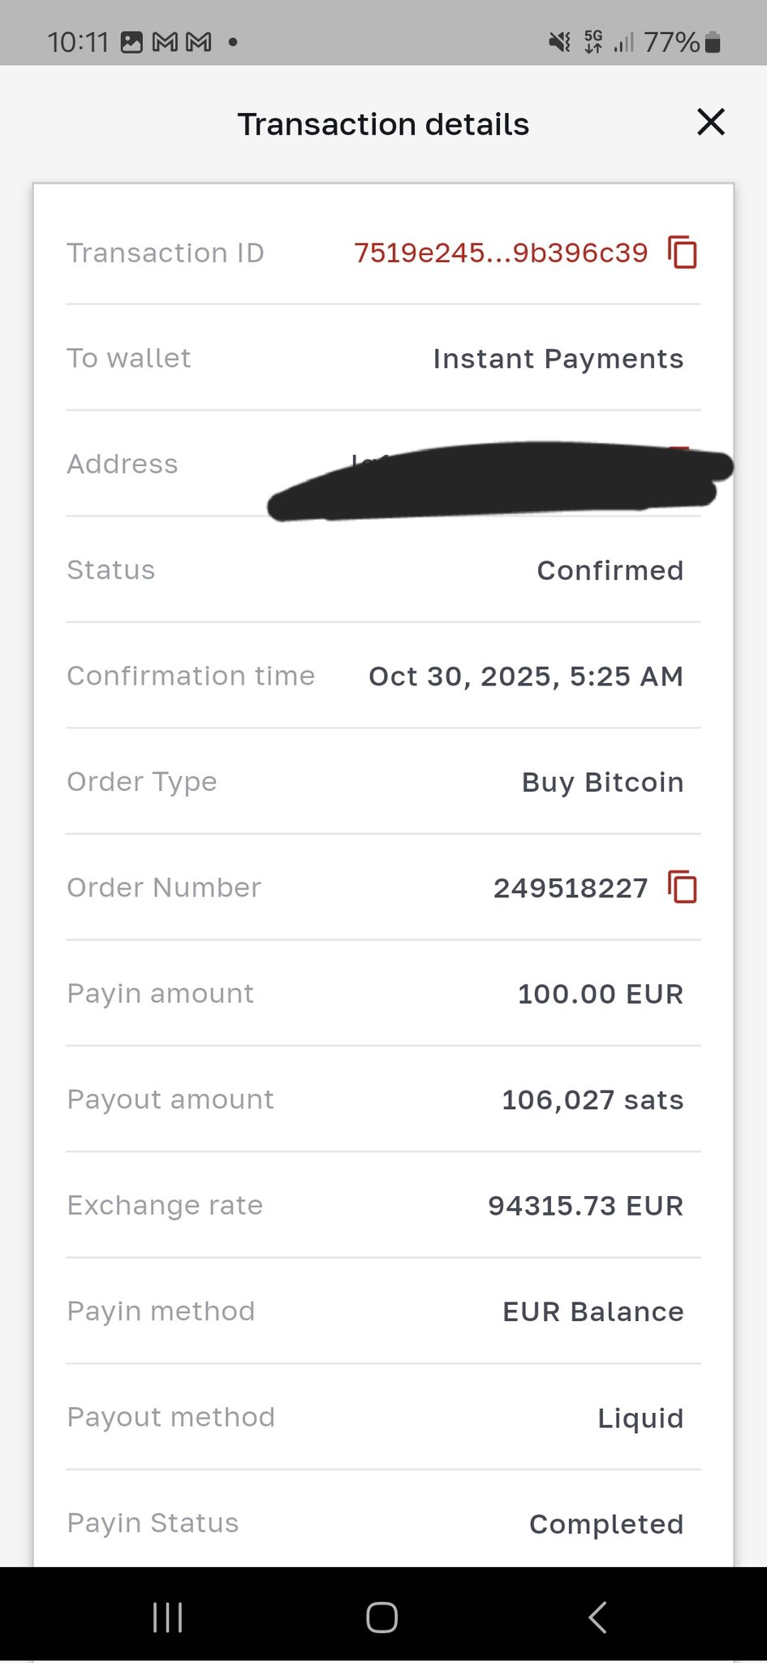Copy the Order Number
This screenshot has width=767, height=1663.
coord(683,887)
